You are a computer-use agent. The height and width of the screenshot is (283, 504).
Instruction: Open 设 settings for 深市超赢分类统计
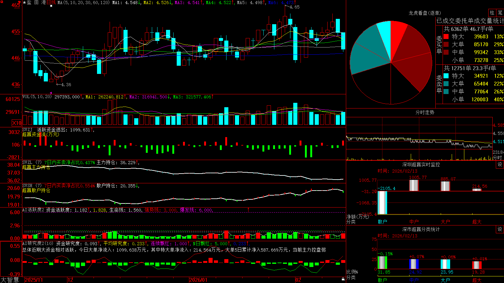(500, 229)
